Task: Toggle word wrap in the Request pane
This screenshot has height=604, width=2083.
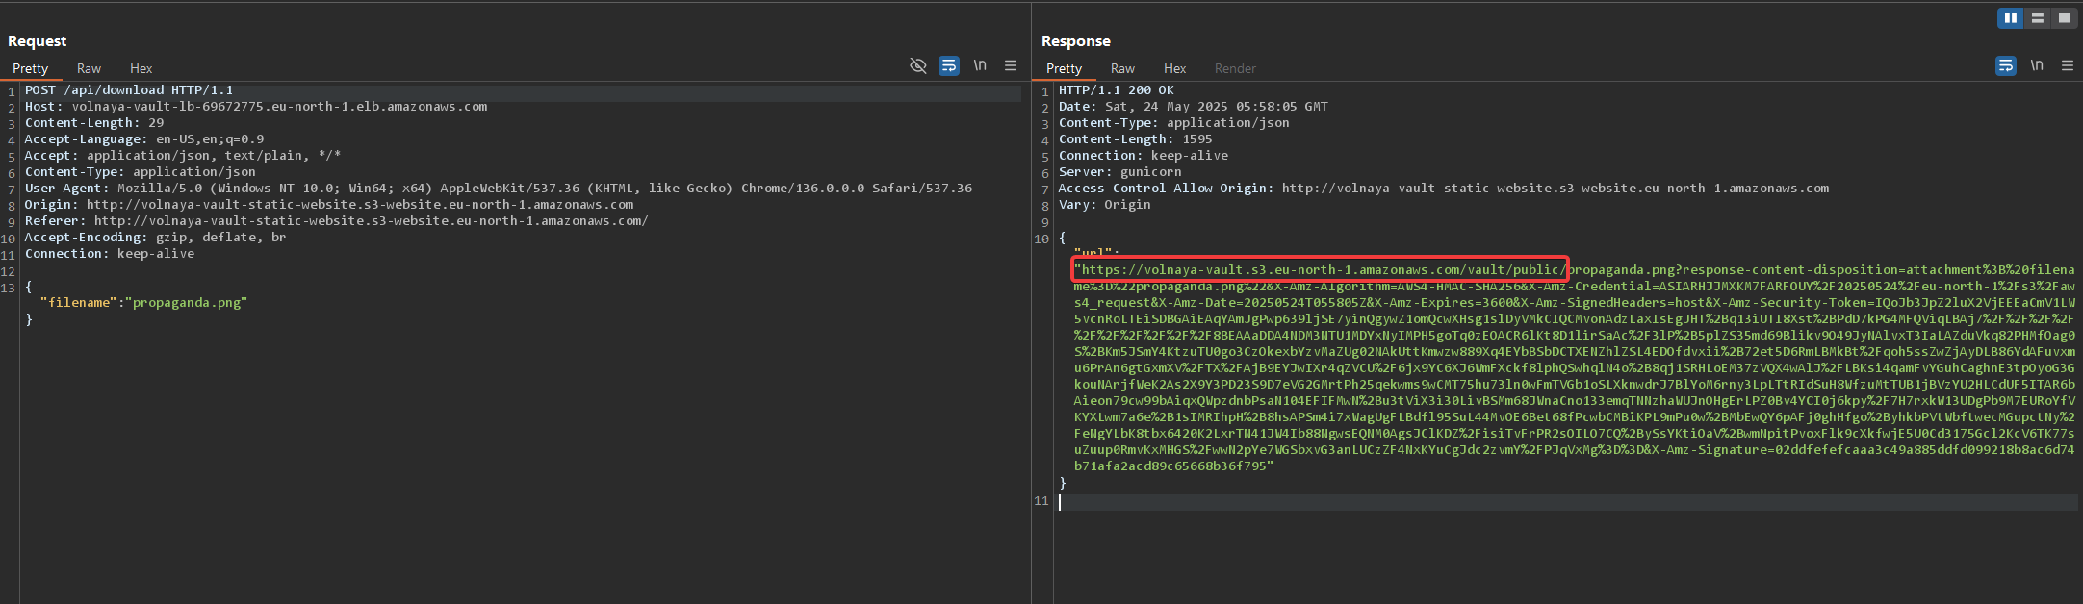Action: click(x=949, y=65)
